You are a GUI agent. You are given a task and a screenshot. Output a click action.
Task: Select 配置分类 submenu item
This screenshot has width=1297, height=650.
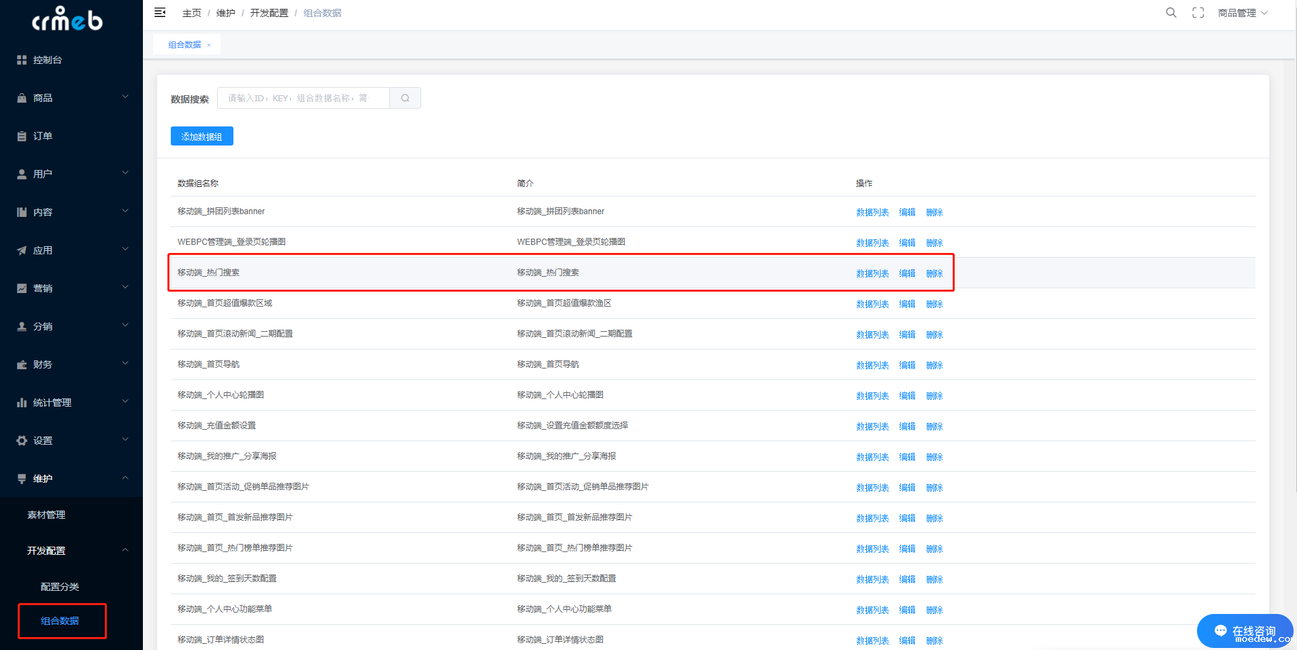(60, 586)
